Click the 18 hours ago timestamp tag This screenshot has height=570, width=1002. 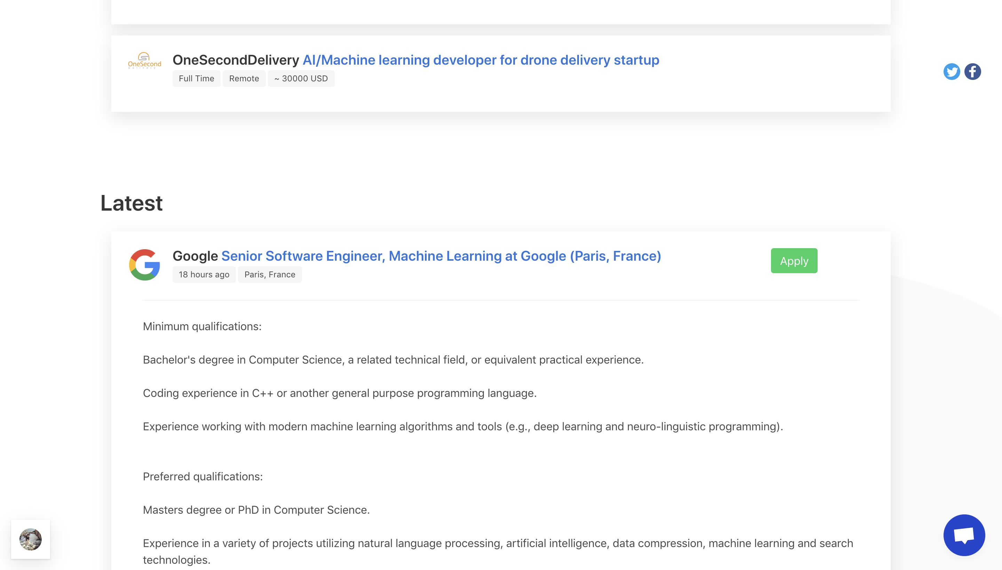point(204,274)
